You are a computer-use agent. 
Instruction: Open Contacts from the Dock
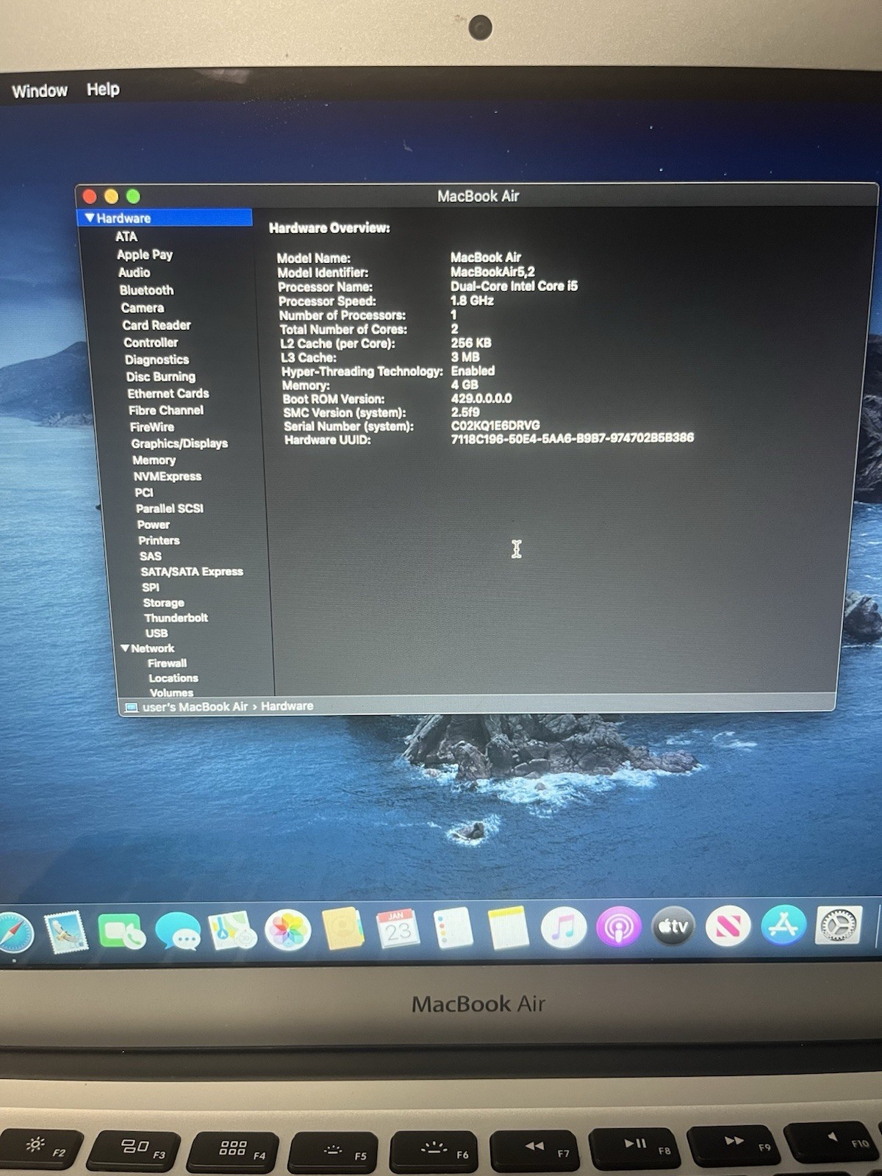(x=343, y=929)
